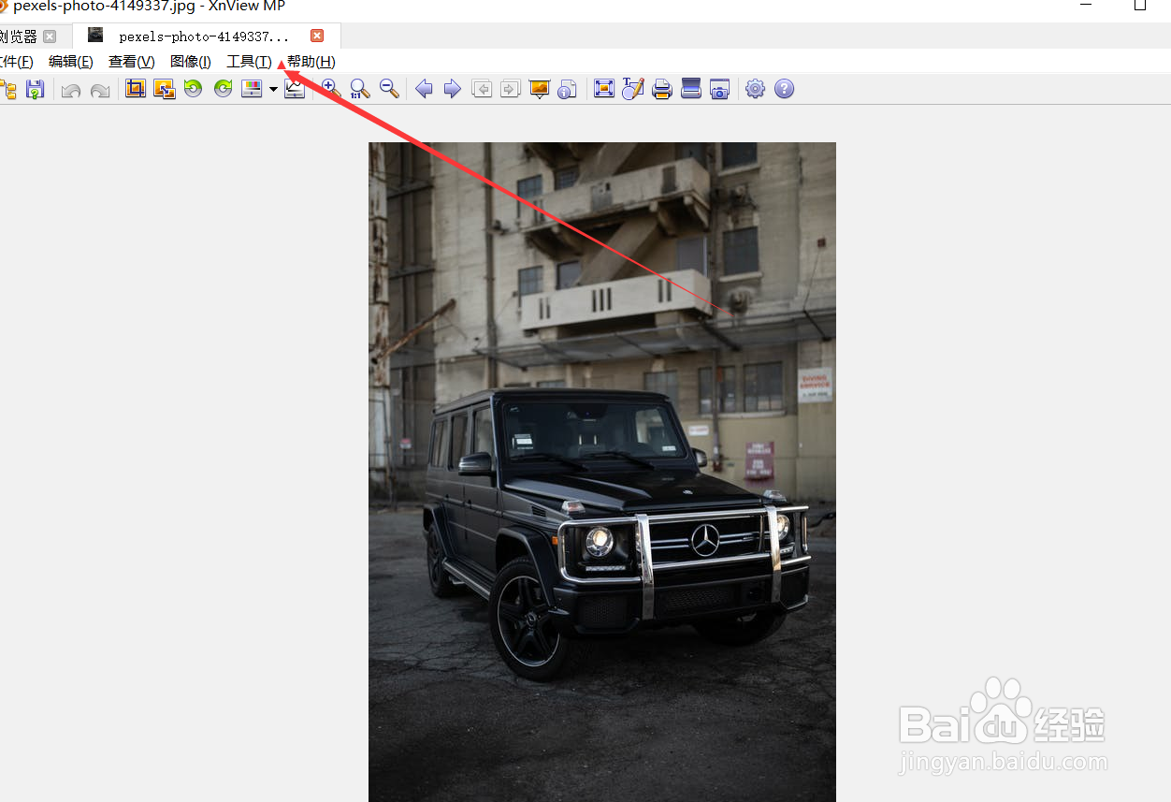Screen dimensions: 1171x802
Task: Open the 编辑(E) menu
Action: click(71, 62)
